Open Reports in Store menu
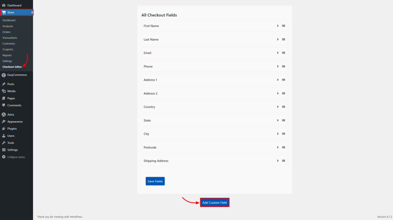This screenshot has height=220, width=393. click(7, 55)
